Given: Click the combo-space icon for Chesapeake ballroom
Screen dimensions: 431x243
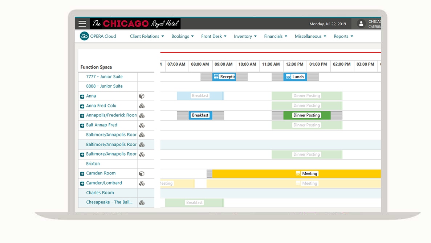Looking at the screenshot, I should point(142,203).
